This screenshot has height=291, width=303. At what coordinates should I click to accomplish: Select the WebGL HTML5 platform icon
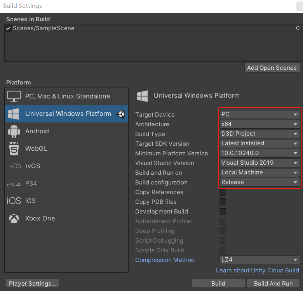pyautogui.click(x=14, y=149)
